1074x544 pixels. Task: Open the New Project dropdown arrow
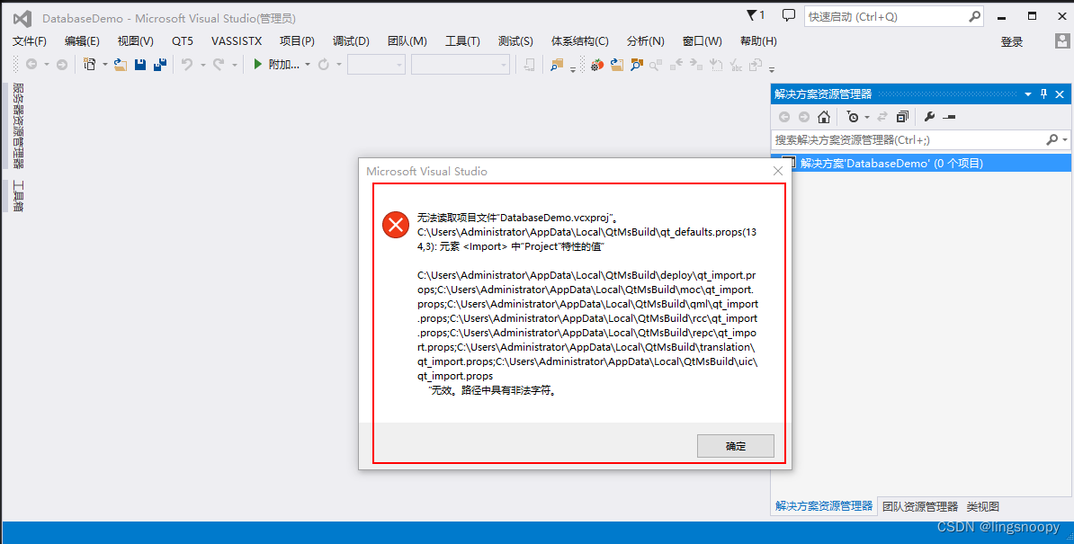[105, 65]
